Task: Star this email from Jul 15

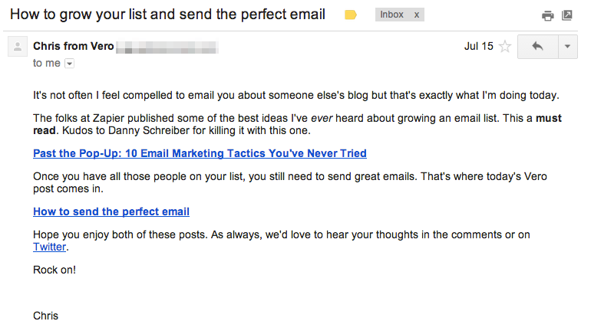Action: [505, 47]
